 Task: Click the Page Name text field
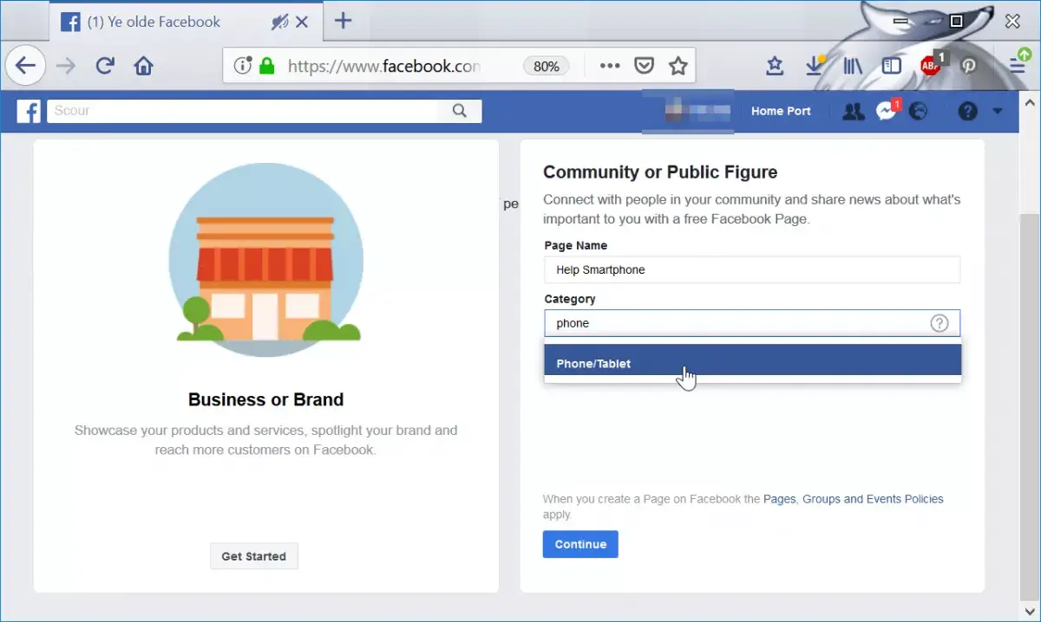click(752, 269)
